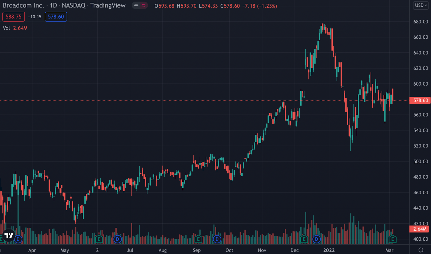431x254 pixels.
Task: Click the 520.00 price scale label
Action: pos(421,146)
